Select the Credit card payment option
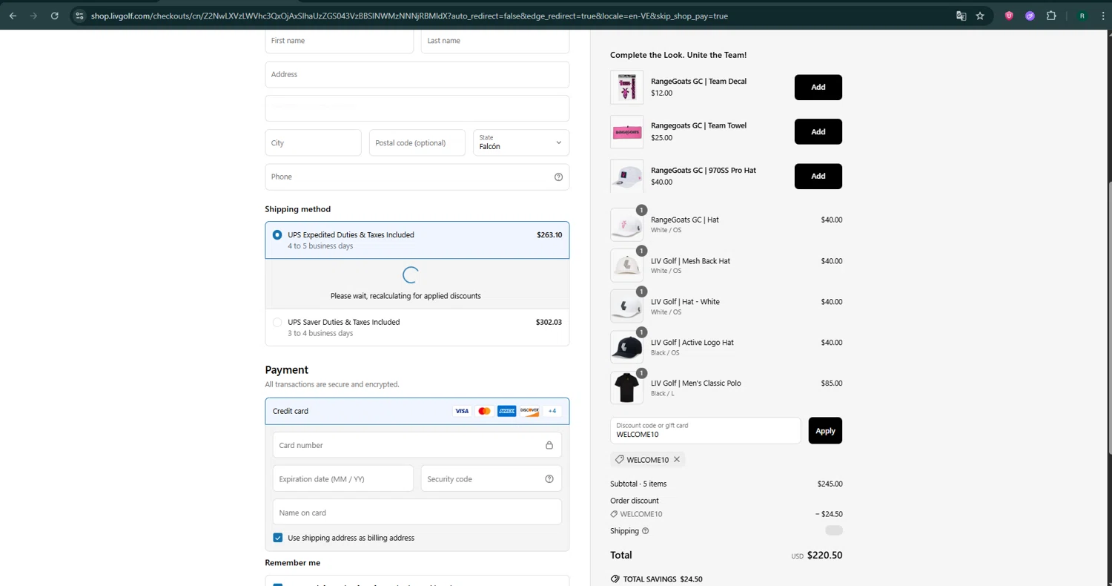The width and height of the screenshot is (1112, 586). point(417,411)
